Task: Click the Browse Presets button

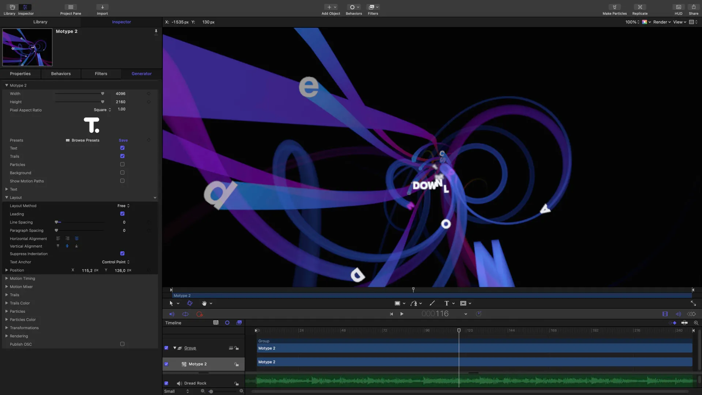Action: [x=83, y=140]
